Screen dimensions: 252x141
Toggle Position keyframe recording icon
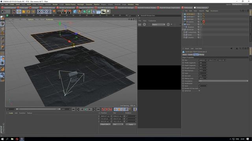115,109
